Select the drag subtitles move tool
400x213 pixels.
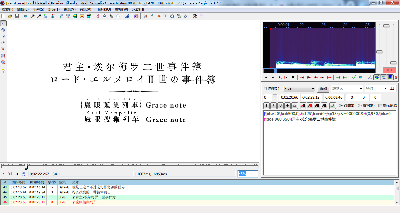(x=3, y=30)
